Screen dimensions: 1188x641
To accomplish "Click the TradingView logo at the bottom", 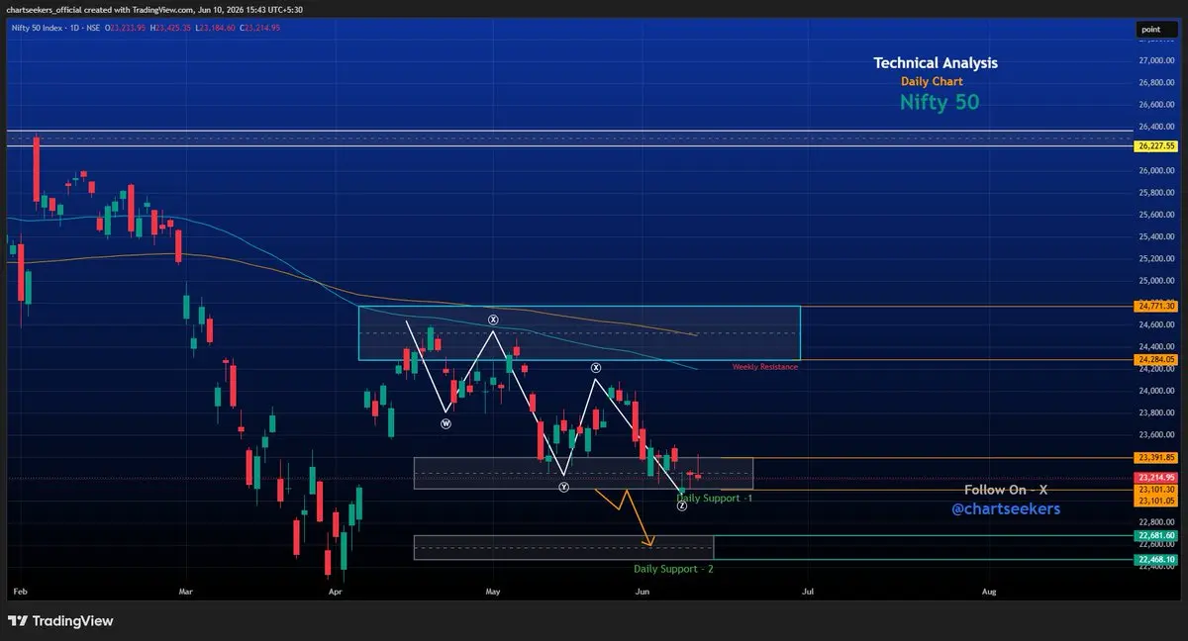I will 60,621.
